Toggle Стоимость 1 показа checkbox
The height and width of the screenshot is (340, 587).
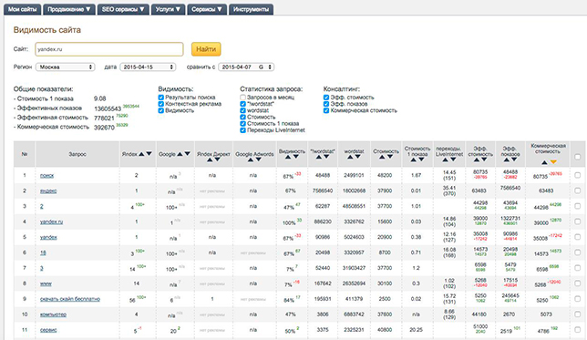click(x=243, y=124)
